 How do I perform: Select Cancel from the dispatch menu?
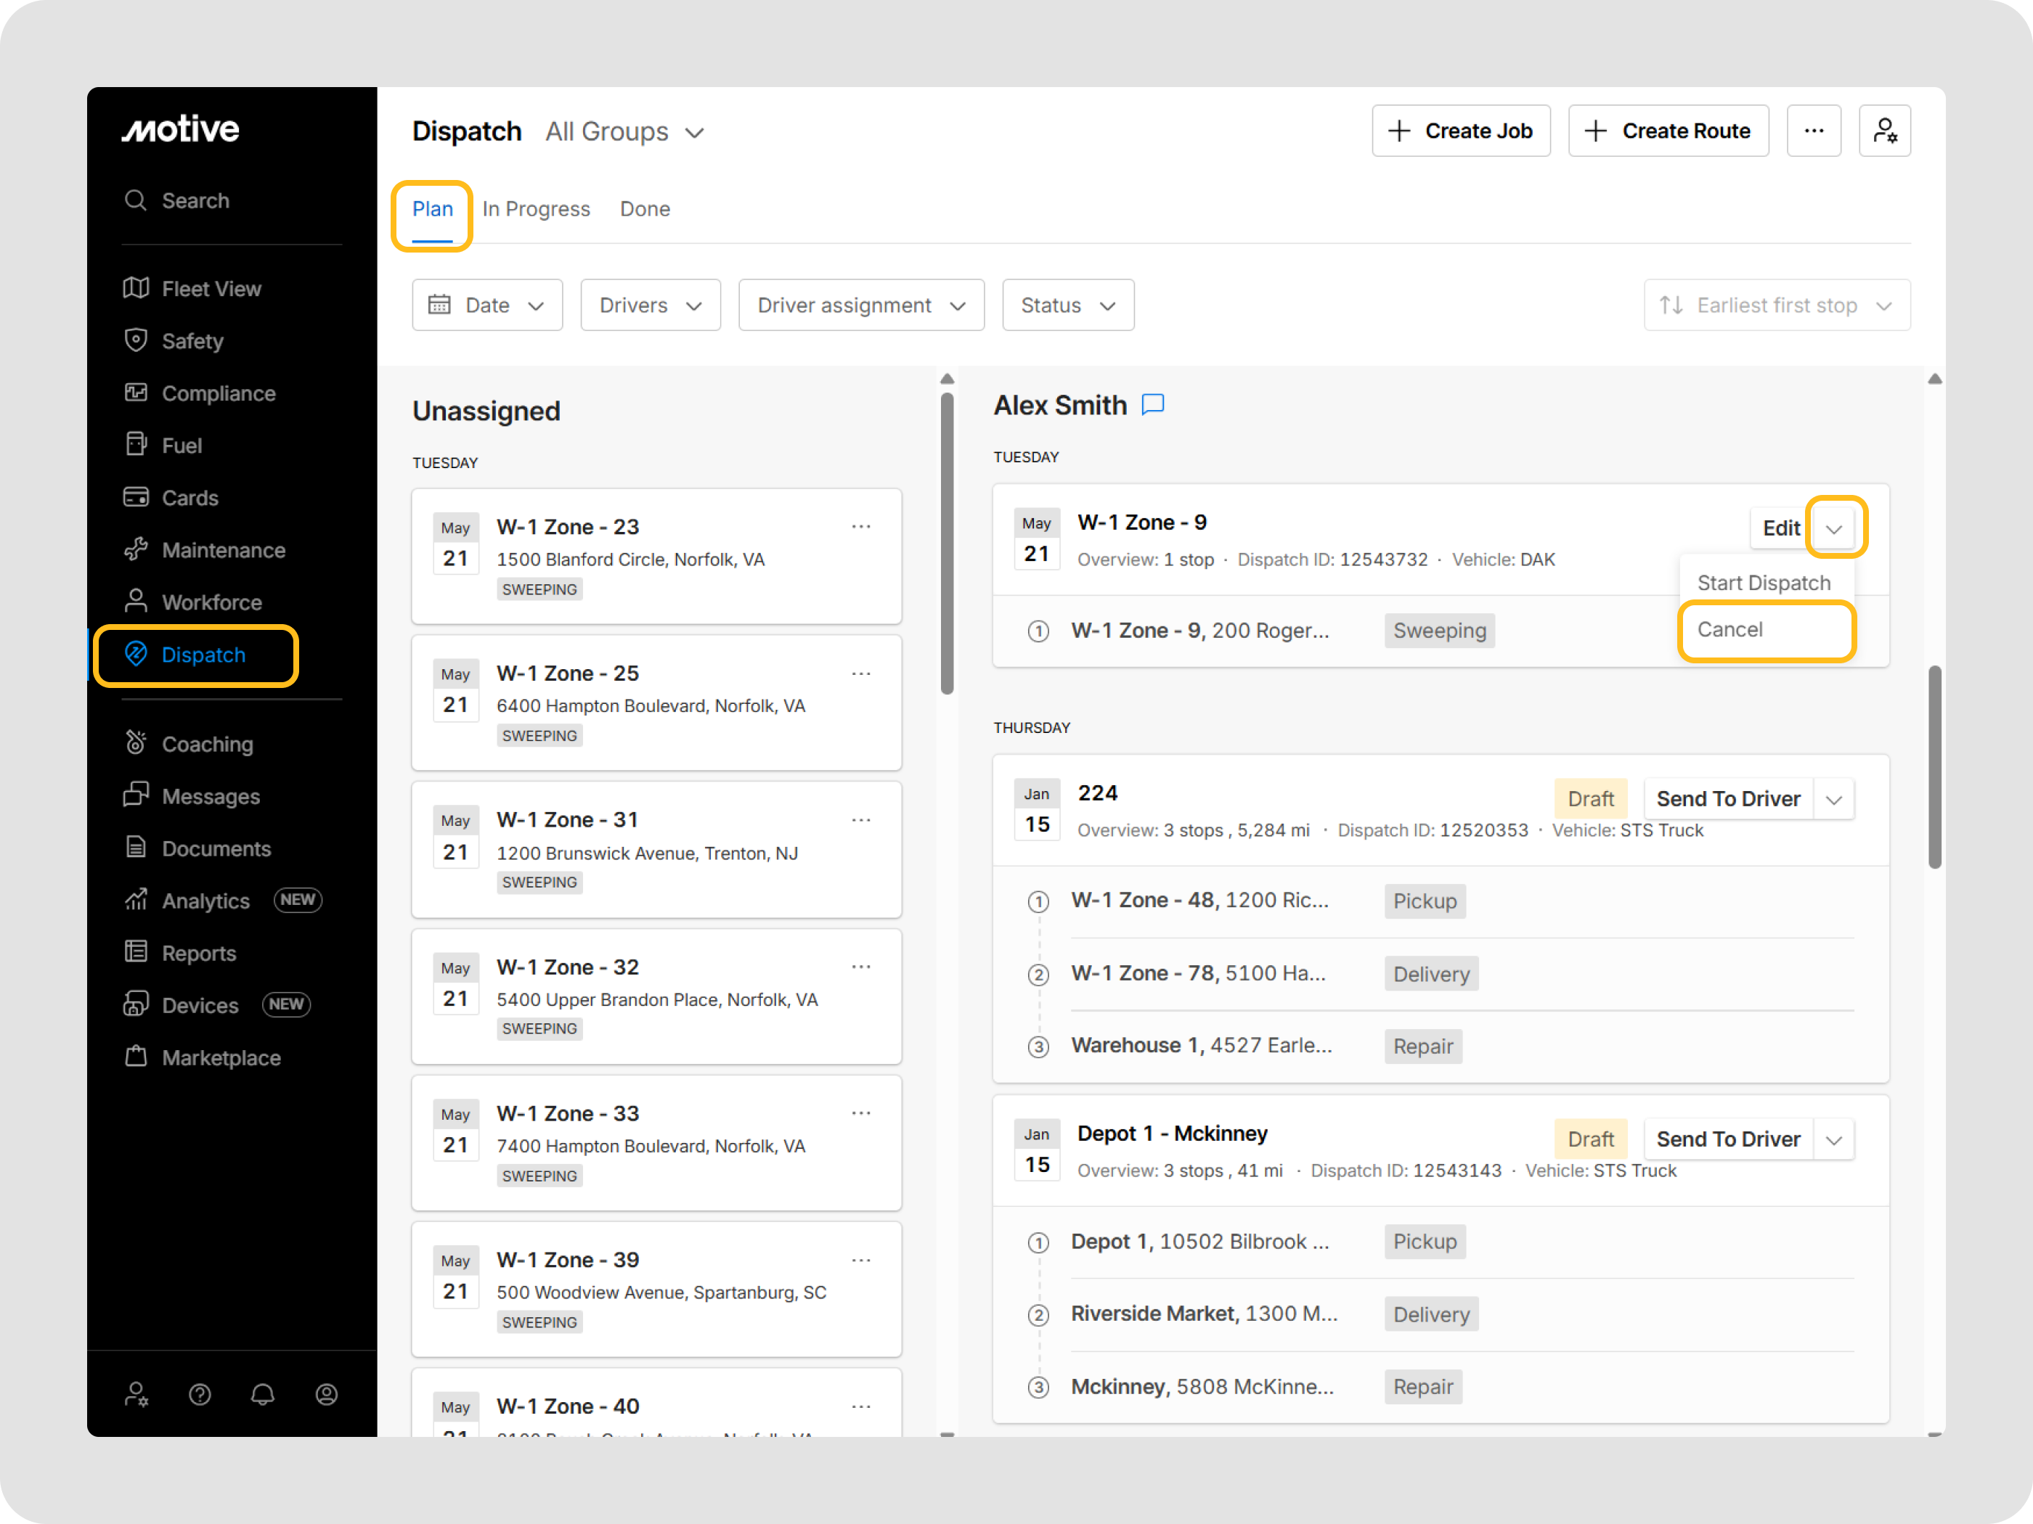point(1731,629)
